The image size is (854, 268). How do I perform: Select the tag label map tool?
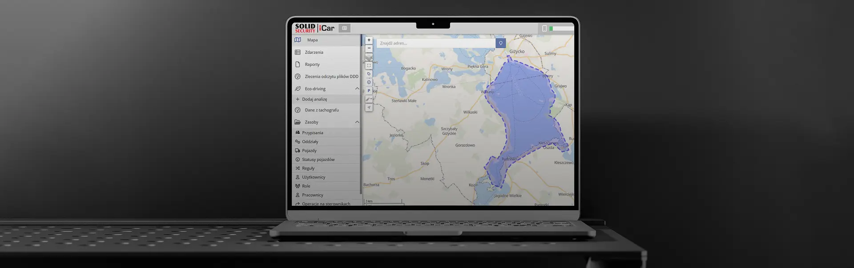pos(369,74)
